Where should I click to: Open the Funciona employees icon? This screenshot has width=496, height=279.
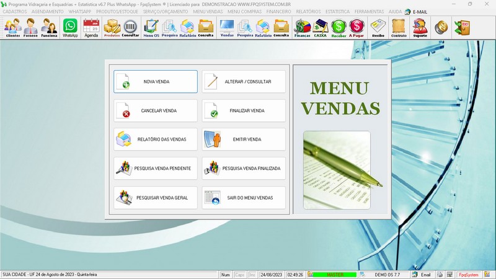(x=49, y=28)
